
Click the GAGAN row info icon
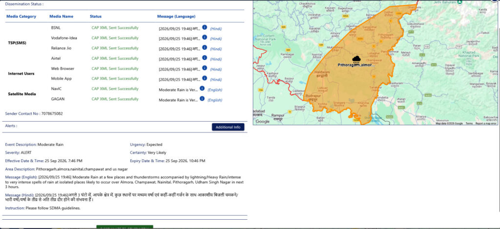point(202,99)
